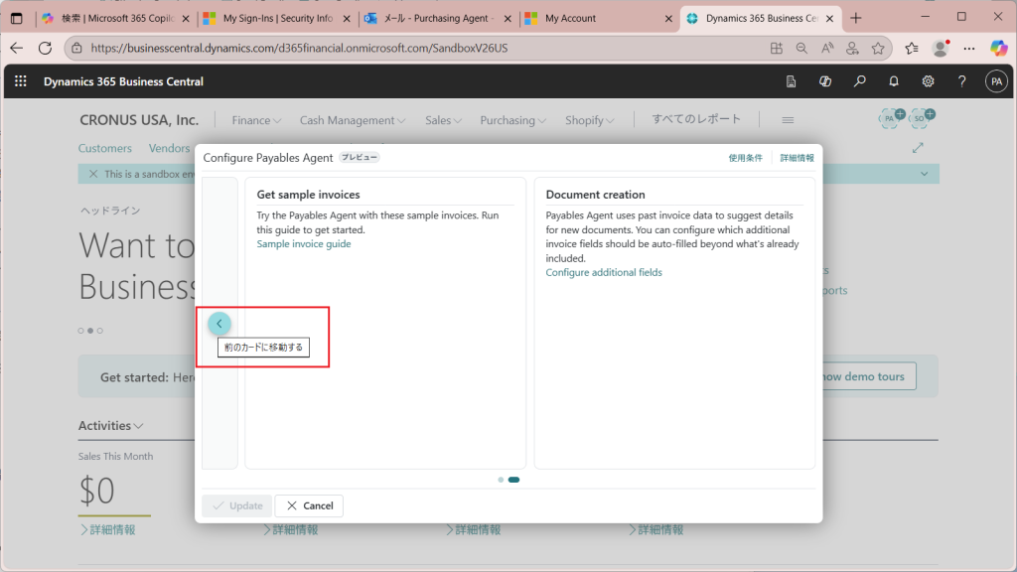The width and height of the screenshot is (1017, 572).
Task: Open the settings gear in Business Central
Action: (x=929, y=81)
